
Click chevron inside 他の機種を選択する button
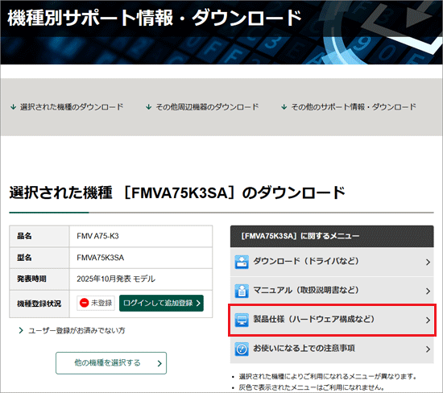point(159,363)
